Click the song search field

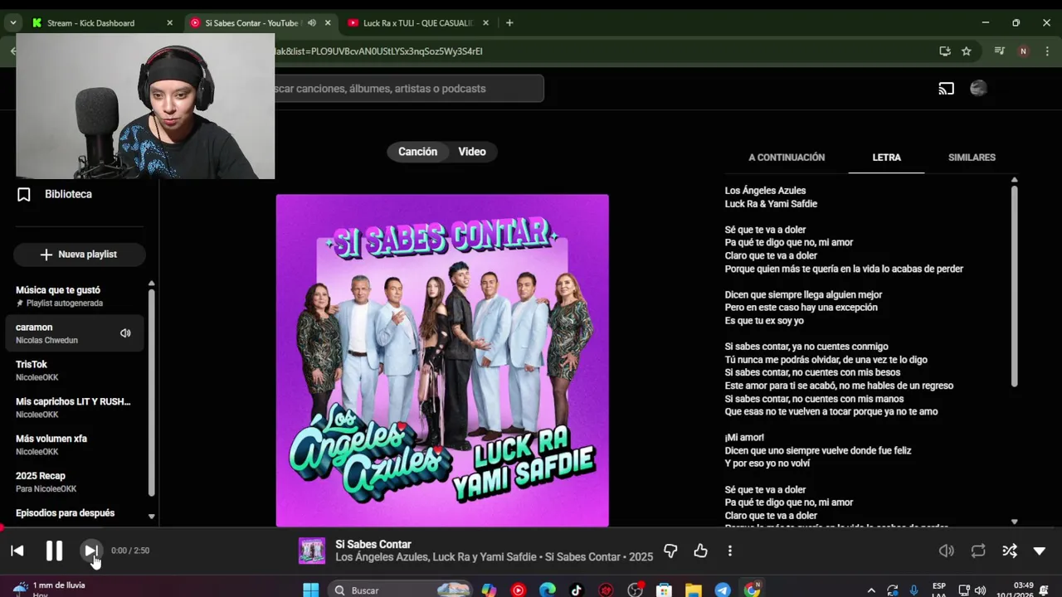(x=409, y=89)
